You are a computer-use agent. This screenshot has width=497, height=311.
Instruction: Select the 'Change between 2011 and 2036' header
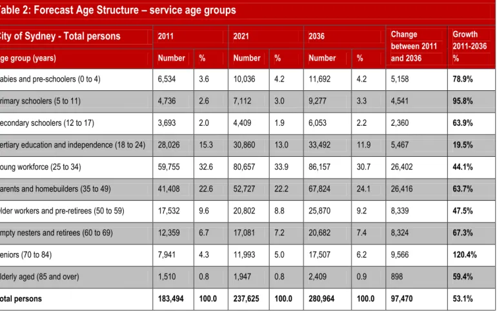[x=414, y=46]
